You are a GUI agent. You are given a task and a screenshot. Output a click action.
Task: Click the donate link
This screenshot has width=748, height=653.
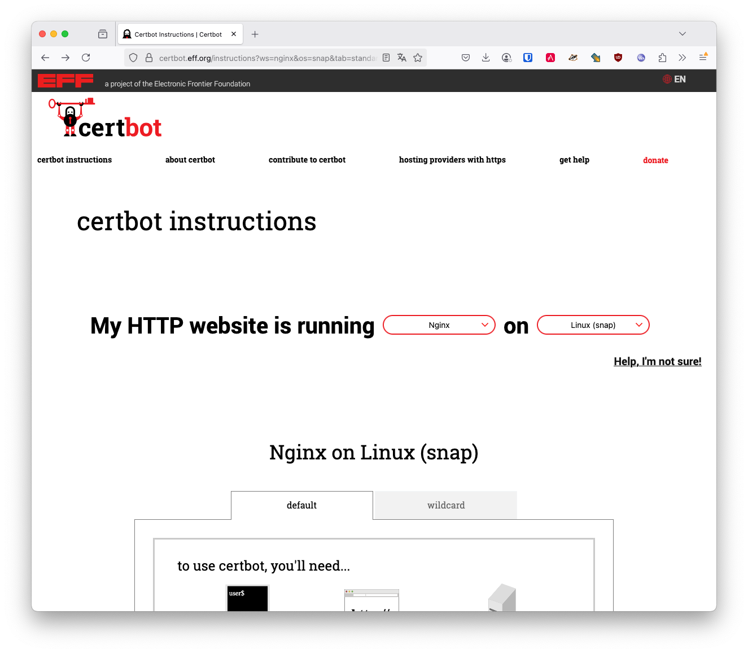tap(655, 160)
